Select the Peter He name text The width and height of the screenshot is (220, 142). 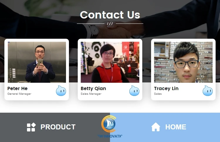tap(17, 89)
